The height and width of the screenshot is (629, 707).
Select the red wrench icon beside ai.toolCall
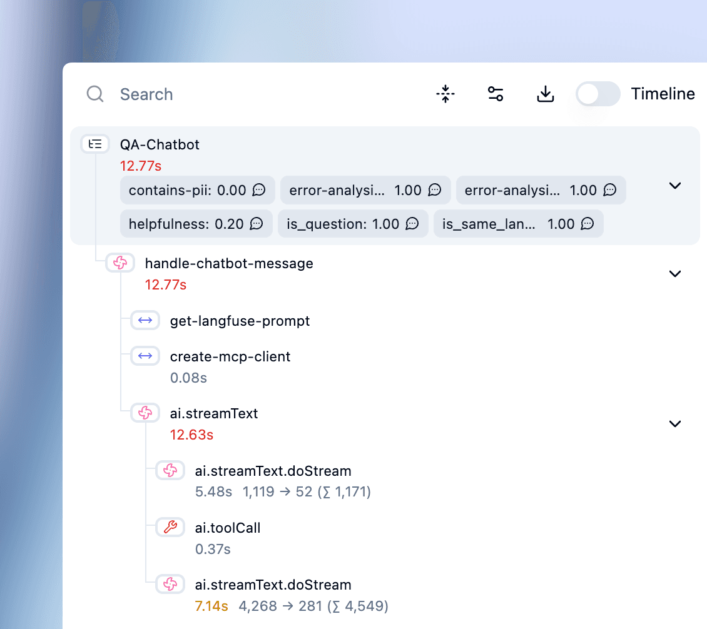pyautogui.click(x=170, y=527)
